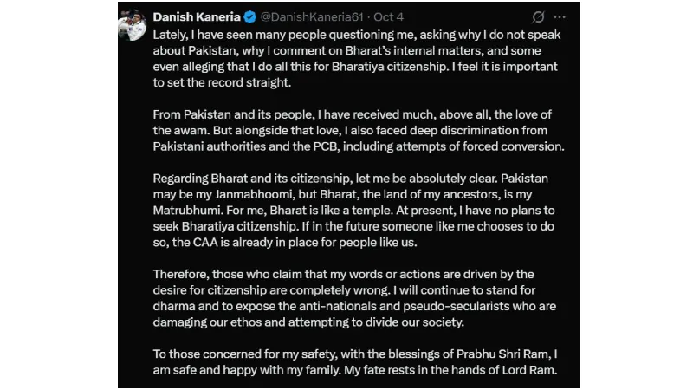
Task: Open the three-dot More options menu
Action: pyautogui.click(x=561, y=16)
